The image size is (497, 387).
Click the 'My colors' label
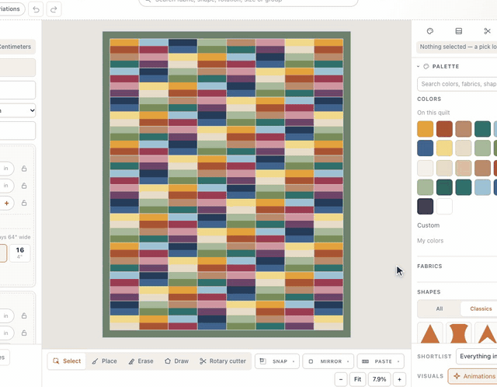(430, 241)
